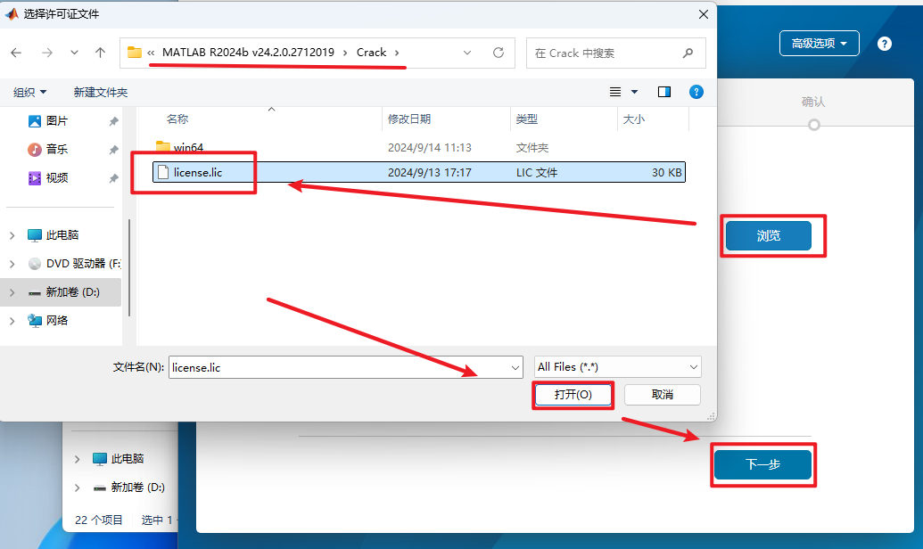The width and height of the screenshot is (923, 549).
Task: Click the 下一步 button
Action: click(x=762, y=464)
